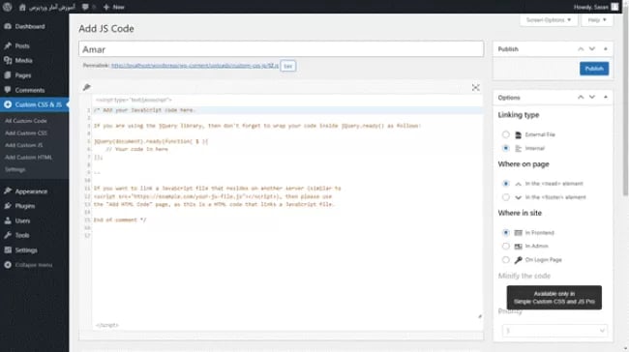The image size is (629, 352).
Task: Open the permalink URL
Action: pos(195,66)
